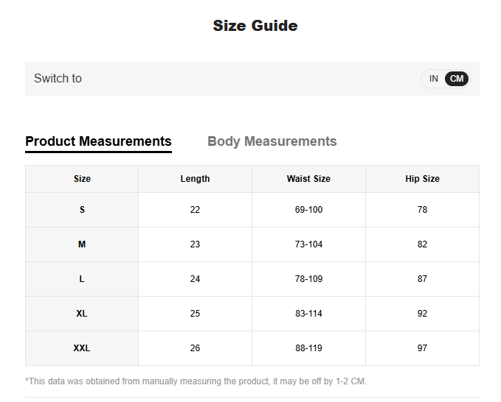
Task: Select the S size row label
Action: coord(82,210)
